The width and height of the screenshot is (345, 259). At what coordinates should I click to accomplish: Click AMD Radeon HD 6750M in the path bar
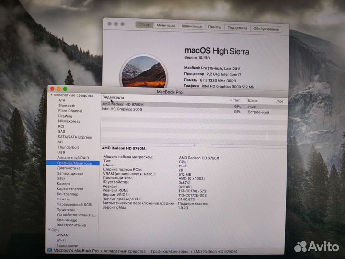click(215, 251)
